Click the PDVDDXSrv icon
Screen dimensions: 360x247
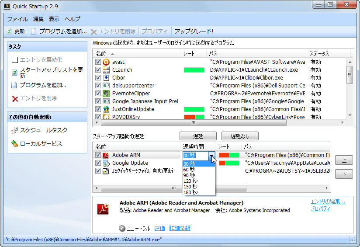(106, 116)
